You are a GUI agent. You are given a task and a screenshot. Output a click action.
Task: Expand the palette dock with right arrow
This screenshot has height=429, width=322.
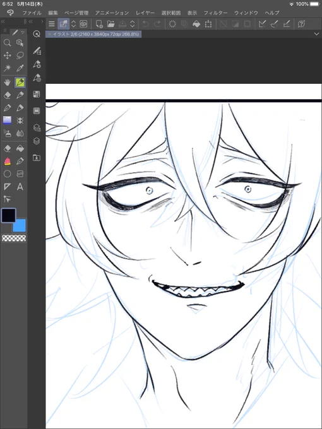pyautogui.click(x=42, y=21)
